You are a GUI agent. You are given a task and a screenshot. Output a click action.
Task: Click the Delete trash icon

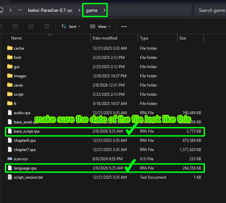coord(47,26)
